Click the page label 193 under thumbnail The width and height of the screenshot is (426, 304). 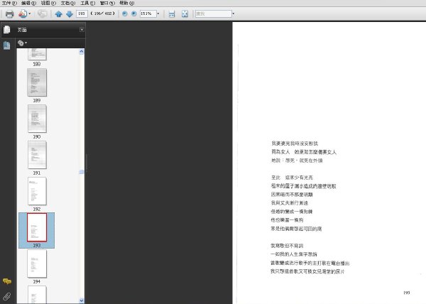(37, 245)
